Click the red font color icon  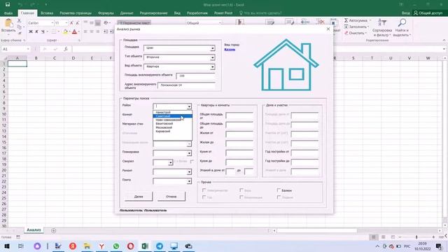click(x=75, y=31)
